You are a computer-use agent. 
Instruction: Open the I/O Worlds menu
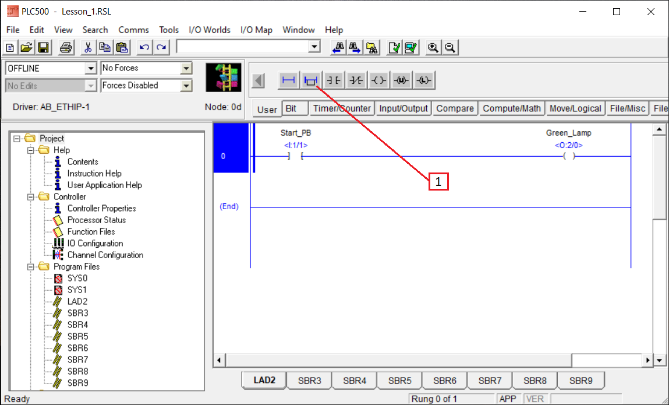point(210,30)
